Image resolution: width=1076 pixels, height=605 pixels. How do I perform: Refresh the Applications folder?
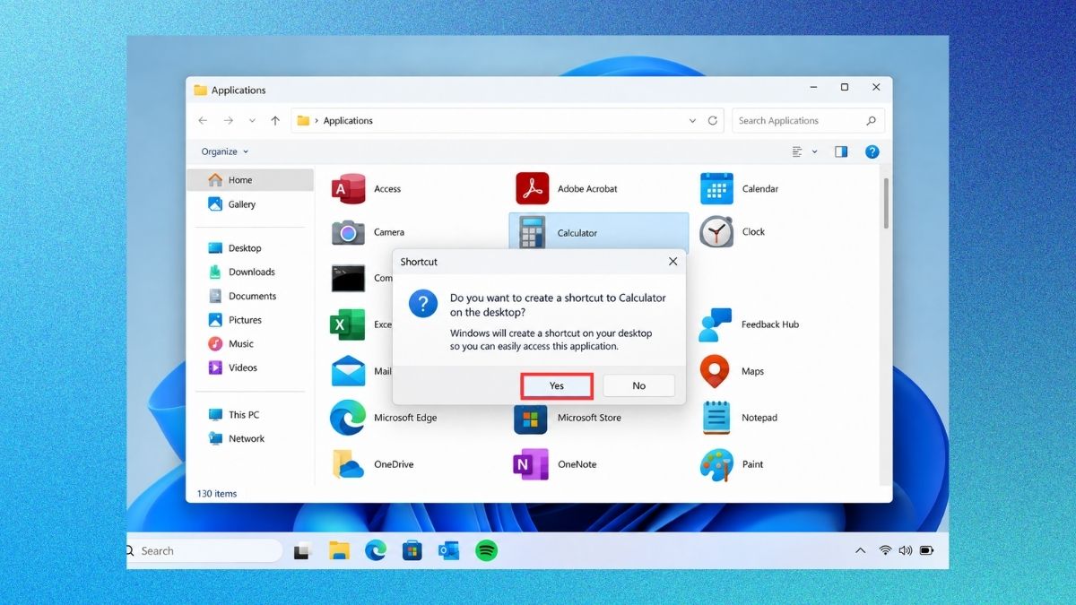click(713, 120)
